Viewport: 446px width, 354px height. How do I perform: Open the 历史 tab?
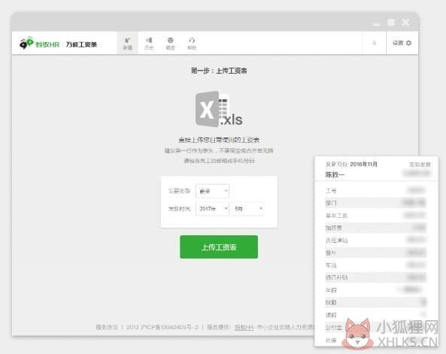point(149,44)
